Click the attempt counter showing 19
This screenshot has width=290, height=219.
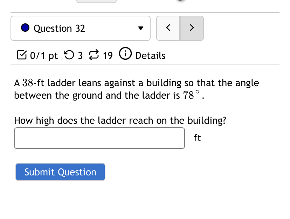click(108, 55)
